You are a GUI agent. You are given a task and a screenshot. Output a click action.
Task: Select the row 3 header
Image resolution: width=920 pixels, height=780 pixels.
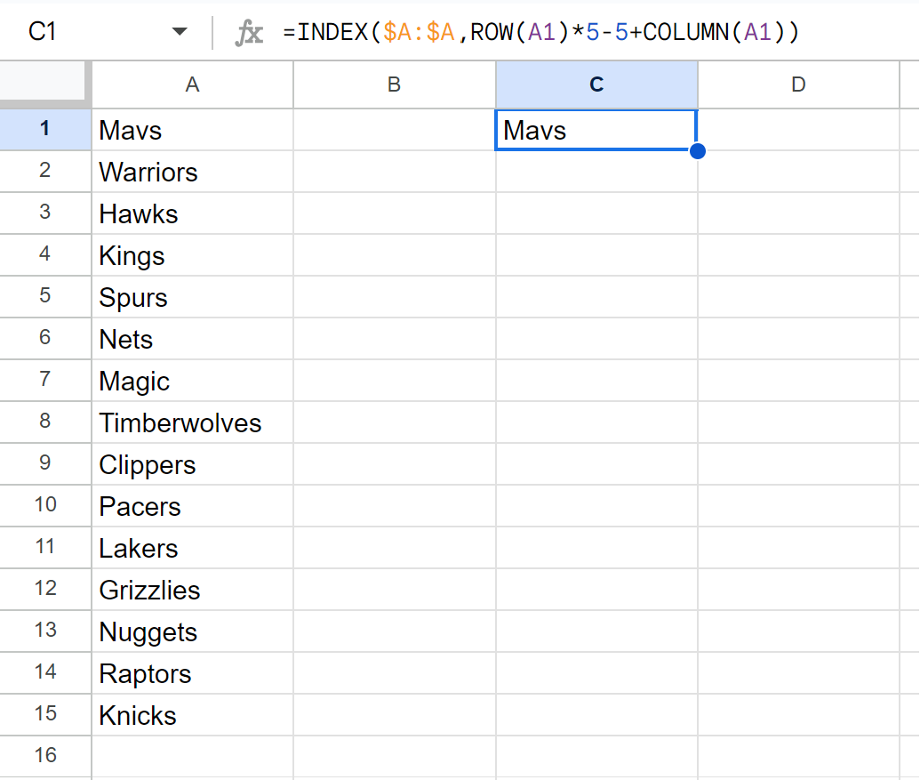[45, 213]
